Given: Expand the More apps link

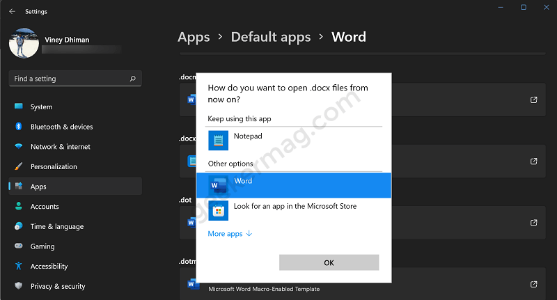Looking at the screenshot, I should point(230,234).
